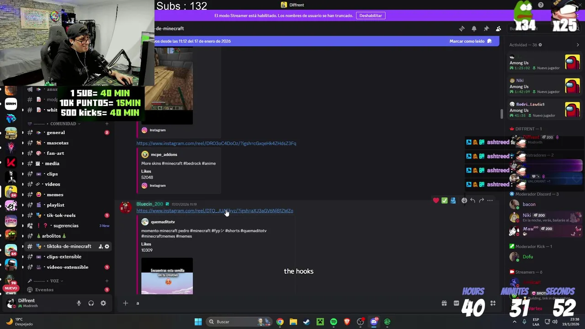Open the first Instagram reel link DRO3oC4DoOz
The width and height of the screenshot is (585, 329).
click(x=216, y=143)
